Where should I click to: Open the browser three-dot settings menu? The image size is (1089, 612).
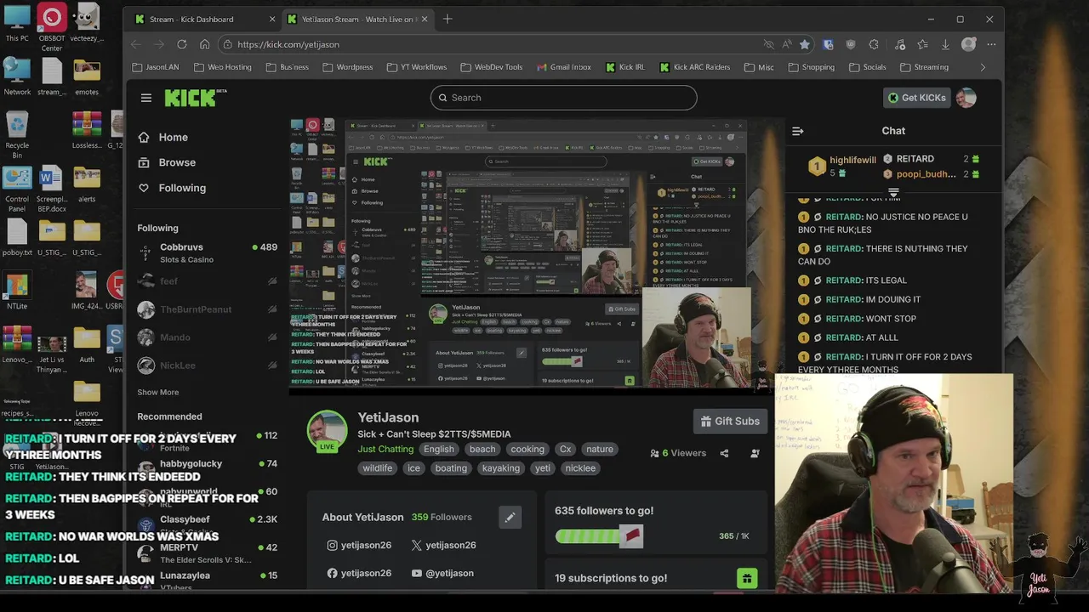tap(991, 44)
